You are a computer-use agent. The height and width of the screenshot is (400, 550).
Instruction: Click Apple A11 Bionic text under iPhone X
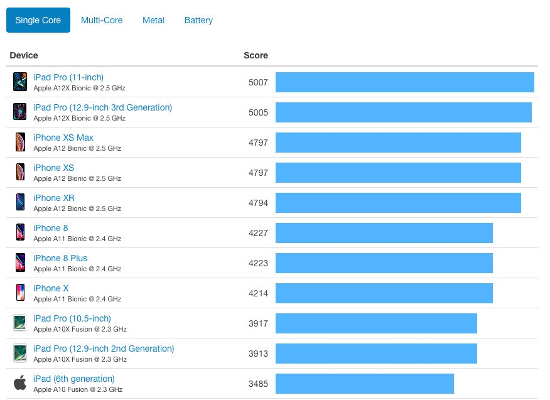click(x=77, y=300)
